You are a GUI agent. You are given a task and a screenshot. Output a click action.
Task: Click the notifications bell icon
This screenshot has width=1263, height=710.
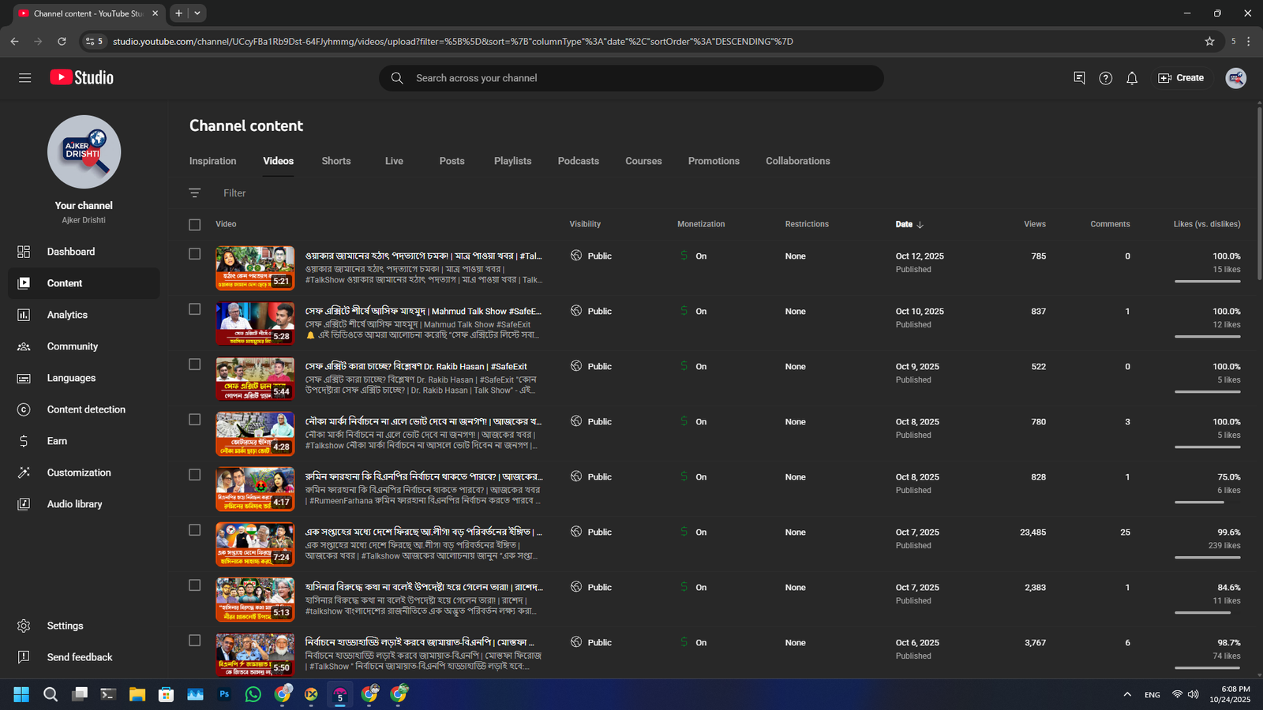pyautogui.click(x=1131, y=78)
